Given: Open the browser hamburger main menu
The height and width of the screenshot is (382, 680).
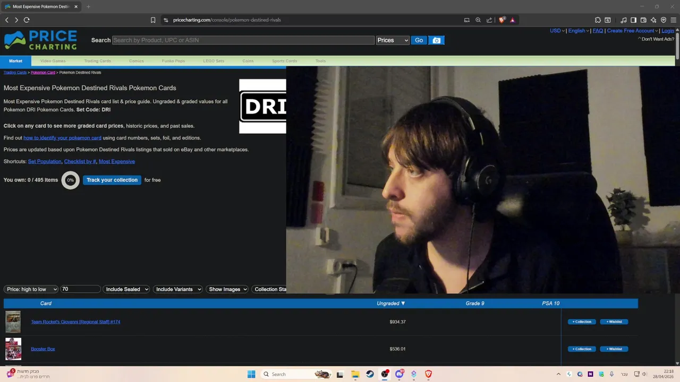Looking at the screenshot, I should click(x=674, y=20).
